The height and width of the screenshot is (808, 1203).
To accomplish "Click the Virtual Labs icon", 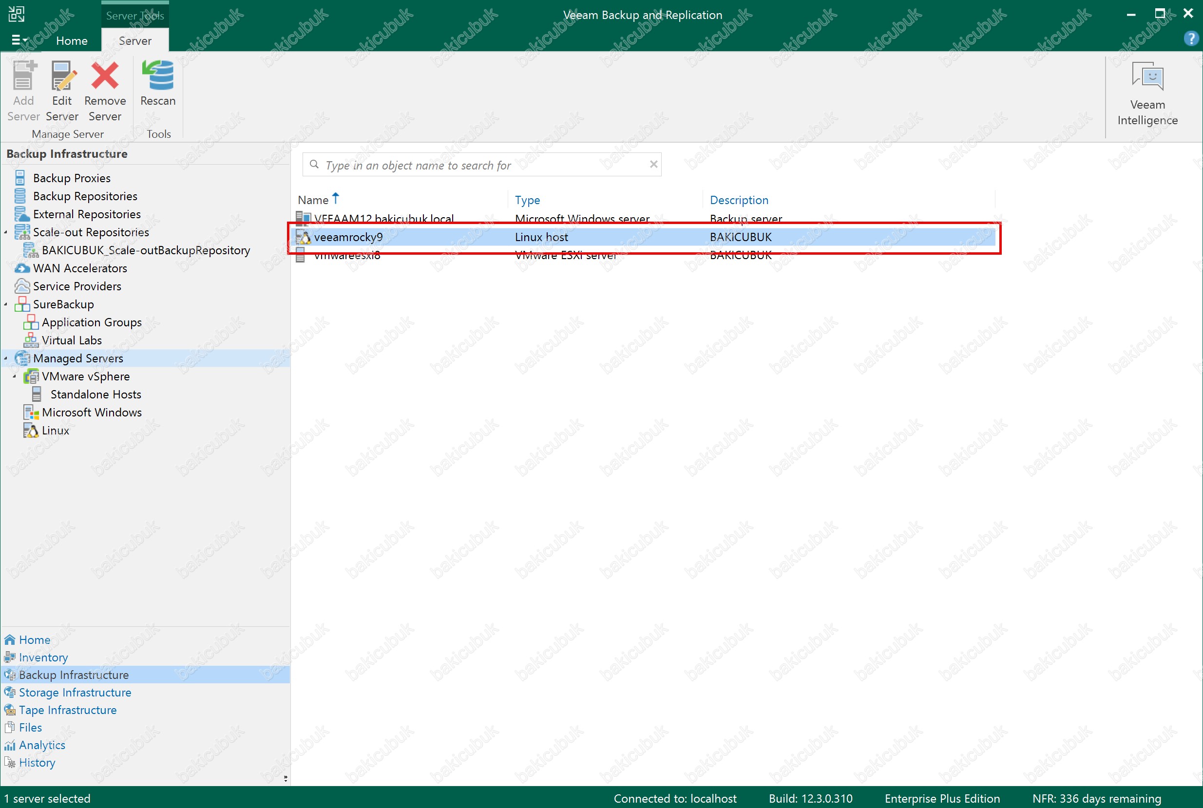I will click(x=31, y=340).
